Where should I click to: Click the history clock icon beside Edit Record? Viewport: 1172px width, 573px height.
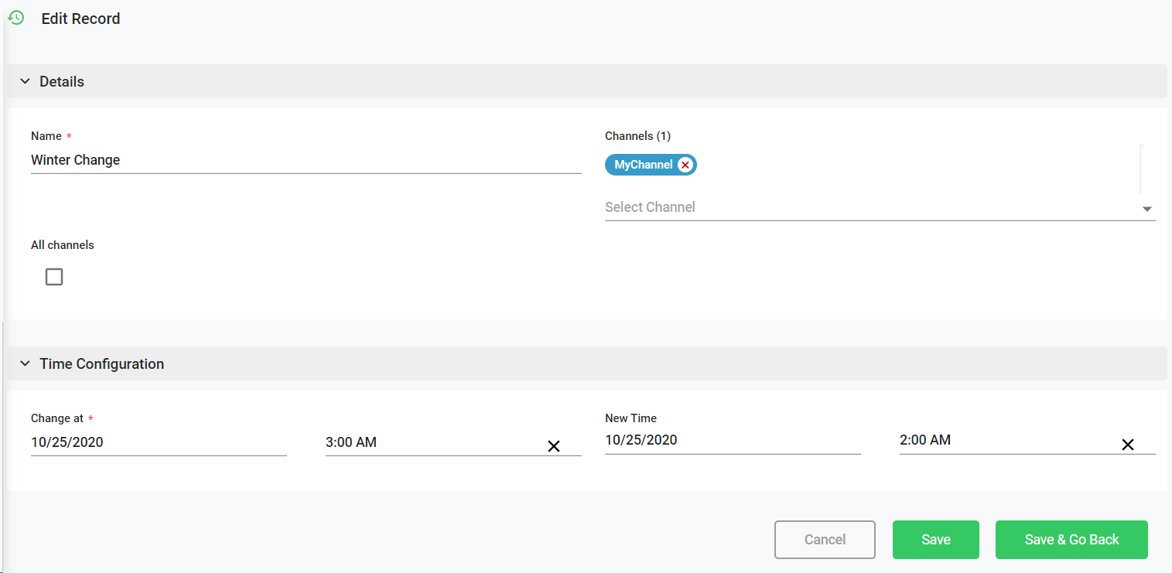tap(15, 18)
